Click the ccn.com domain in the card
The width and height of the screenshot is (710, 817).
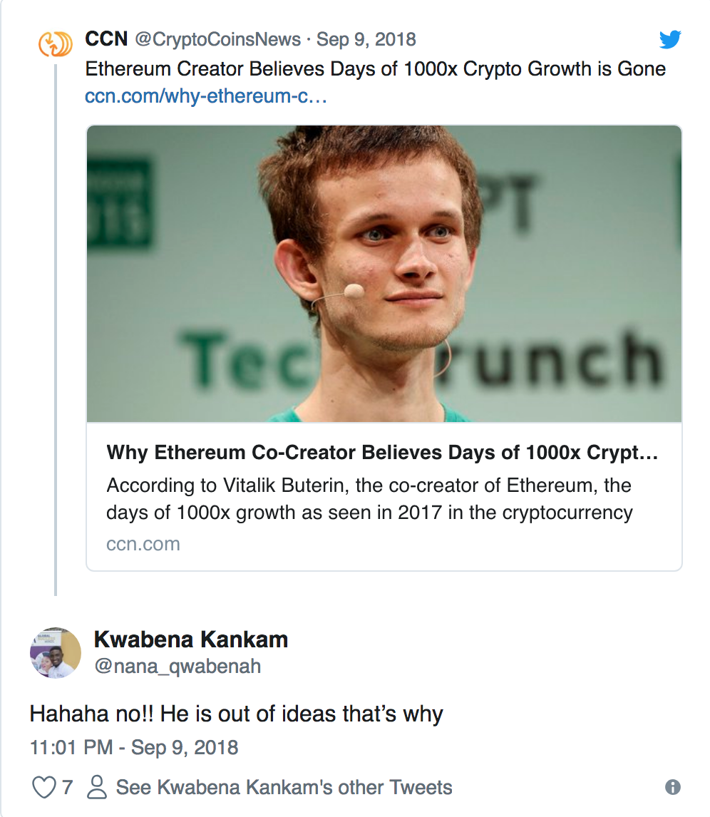click(x=143, y=544)
